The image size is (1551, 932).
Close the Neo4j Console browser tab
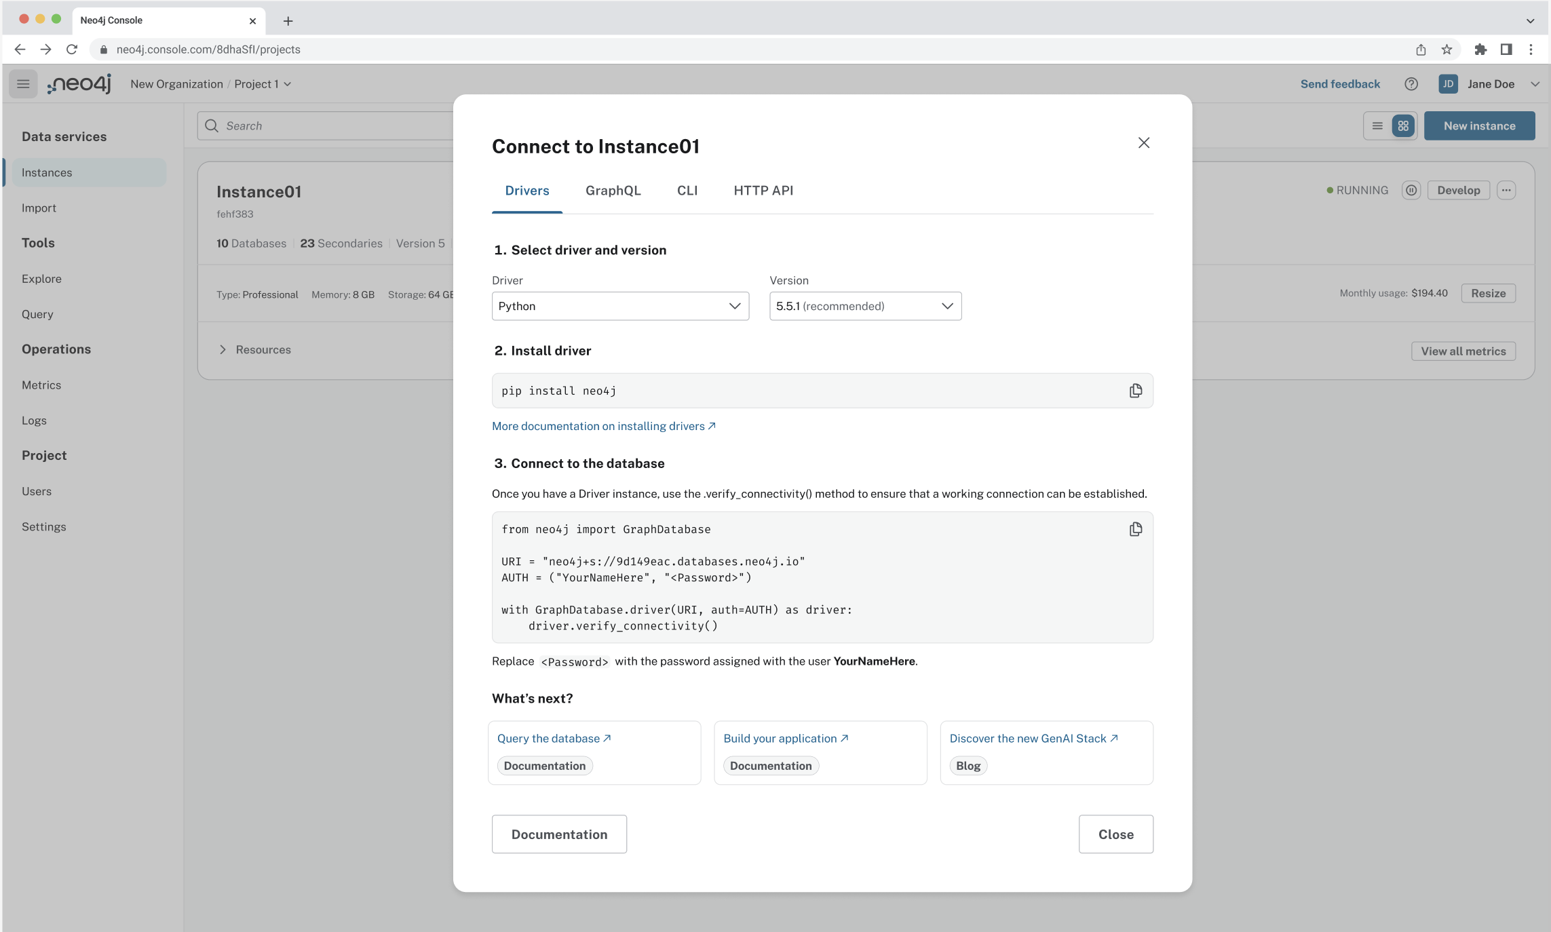(x=252, y=21)
